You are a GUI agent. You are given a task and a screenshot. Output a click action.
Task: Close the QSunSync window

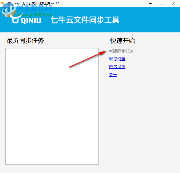point(174,3)
